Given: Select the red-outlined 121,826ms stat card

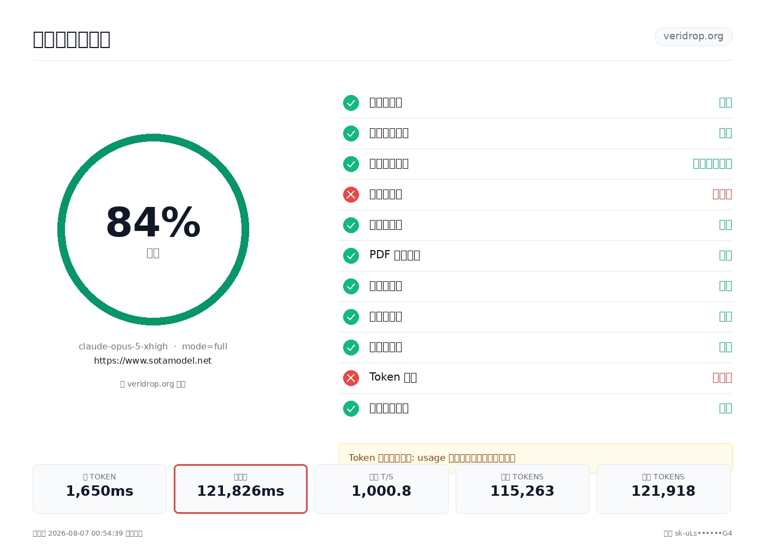Looking at the screenshot, I should [x=240, y=489].
